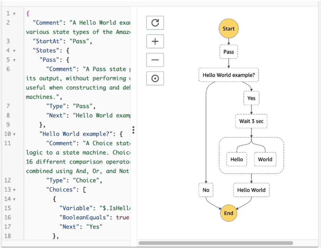The width and height of the screenshot is (321, 248).
Task: Zoom in on the workflow graph
Action: click(155, 42)
